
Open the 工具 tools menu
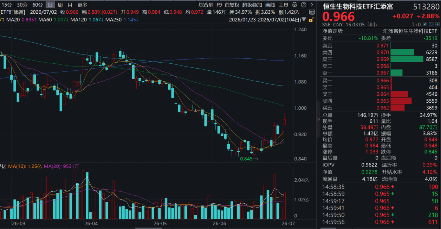pos(283,5)
